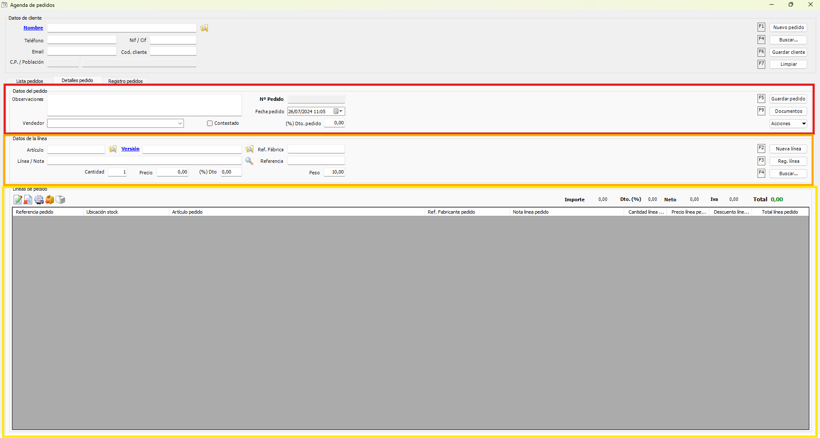820x438 pixels.
Task: Click the search icon after Versión field
Action: coord(249,149)
